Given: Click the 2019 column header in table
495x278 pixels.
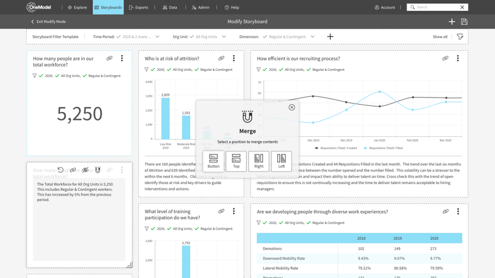Looking at the screenshot, I should 397,238.
